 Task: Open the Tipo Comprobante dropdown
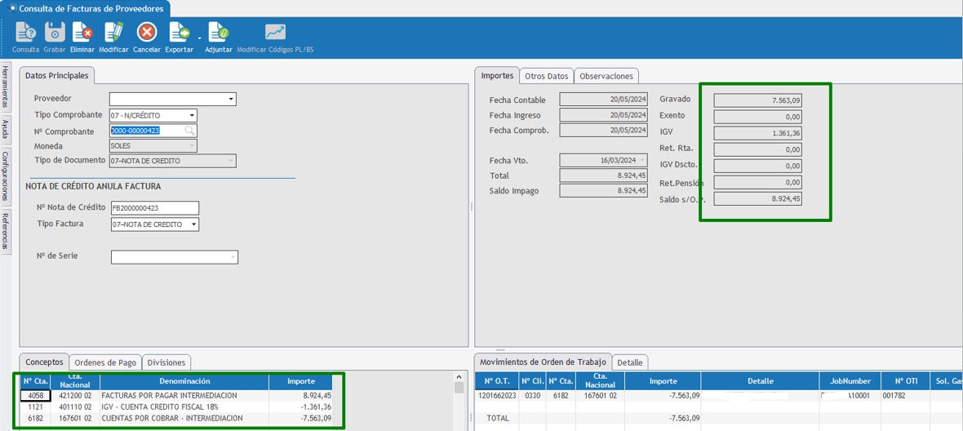click(x=192, y=115)
